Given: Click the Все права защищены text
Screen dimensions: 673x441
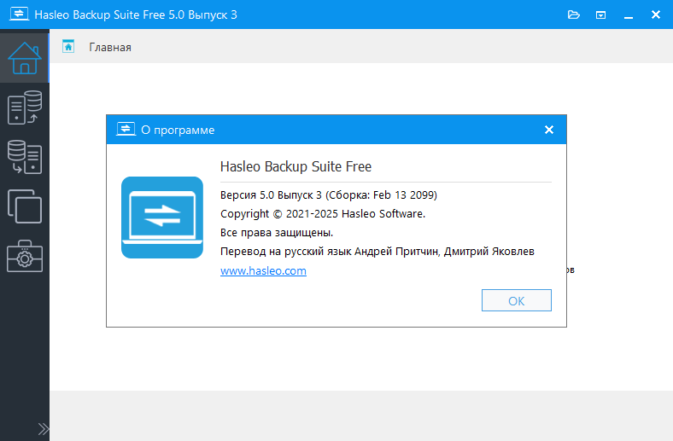Looking at the screenshot, I should pyautogui.click(x=277, y=232).
